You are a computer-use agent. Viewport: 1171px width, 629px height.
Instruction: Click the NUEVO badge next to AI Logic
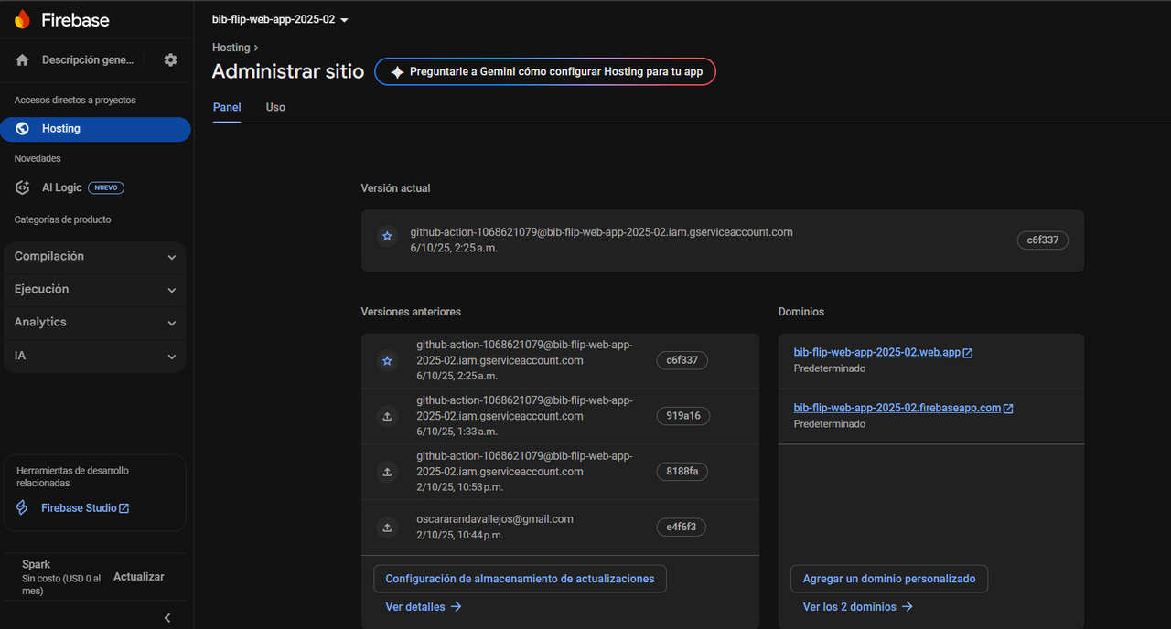coord(106,187)
